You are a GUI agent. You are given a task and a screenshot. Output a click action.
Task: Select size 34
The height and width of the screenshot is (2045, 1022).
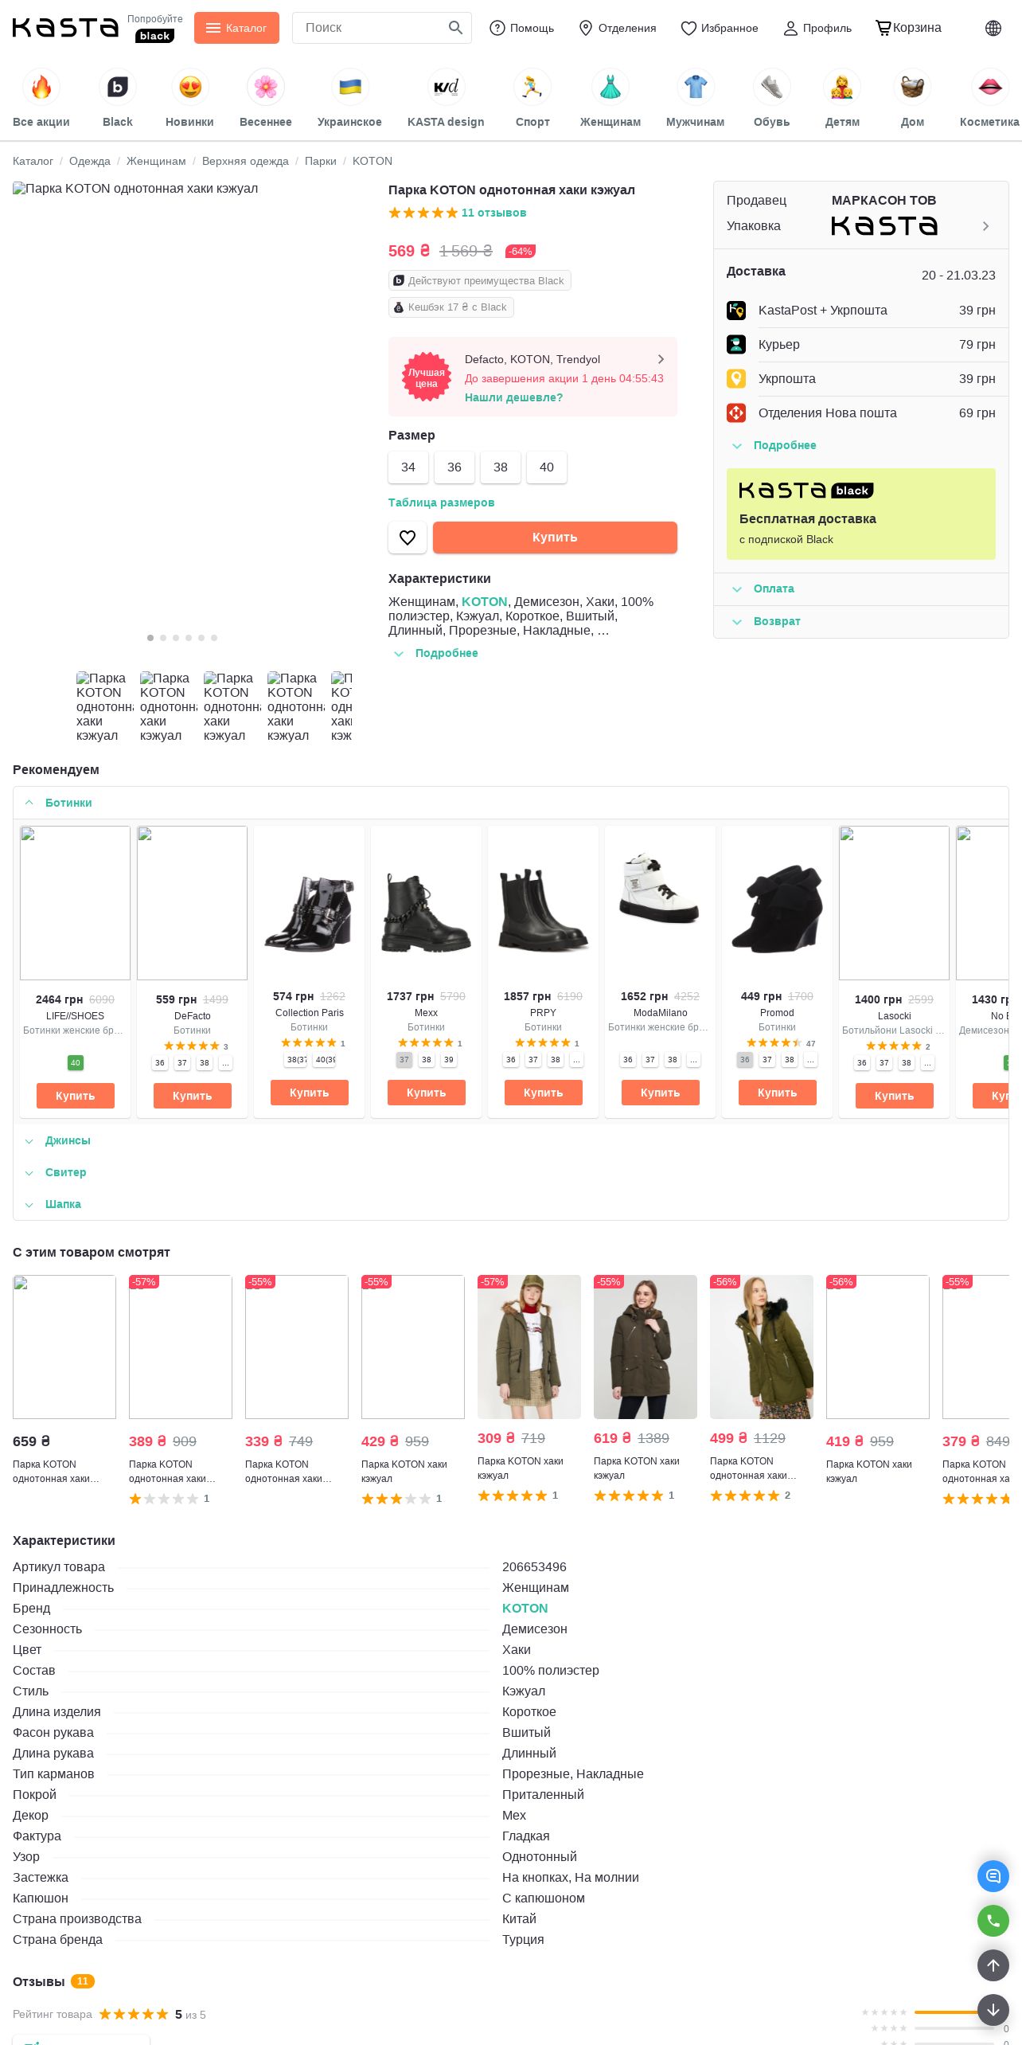pyautogui.click(x=408, y=467)
